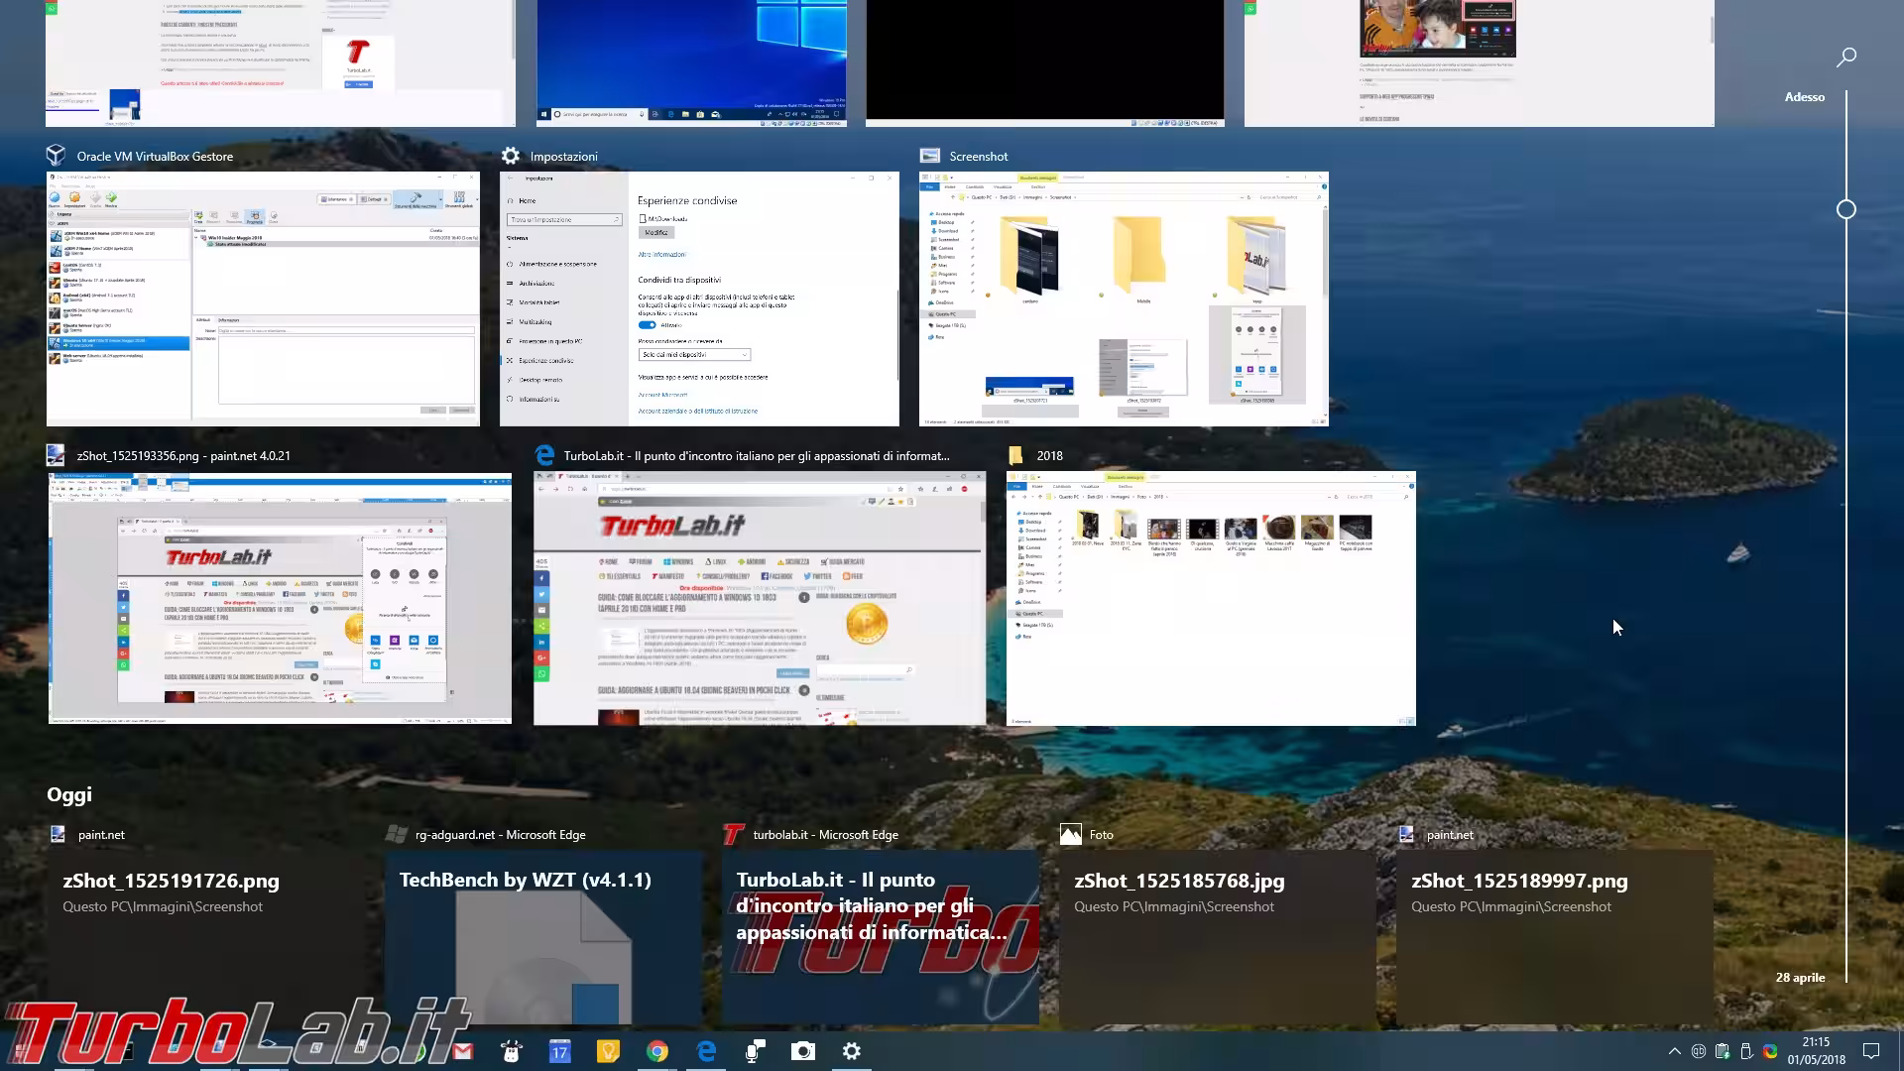Open the timeline search magnifier icon
1904x1071 pixels.
(x=1845, y=58)
